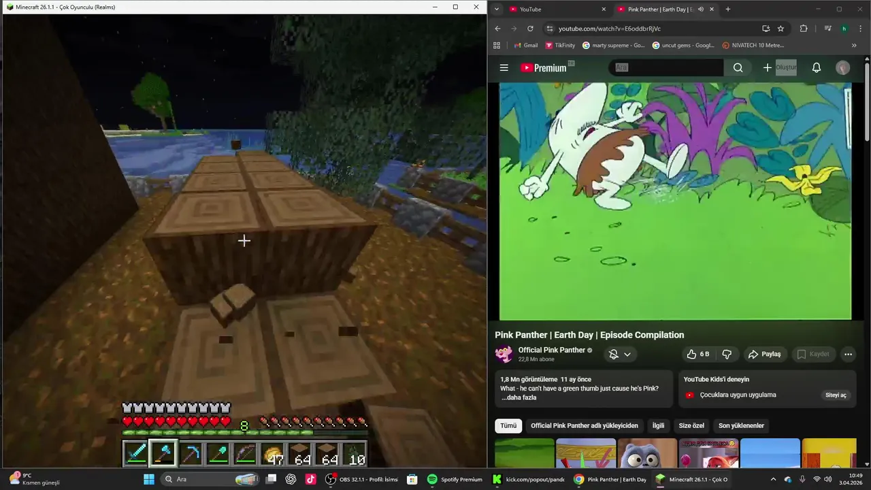Open the weather widget on taskbar
Image resolution: width=871 pixels, height=490 pixels.
34,479
